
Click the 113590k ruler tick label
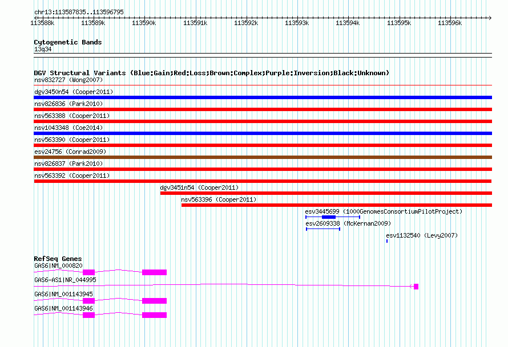point(144,23)
